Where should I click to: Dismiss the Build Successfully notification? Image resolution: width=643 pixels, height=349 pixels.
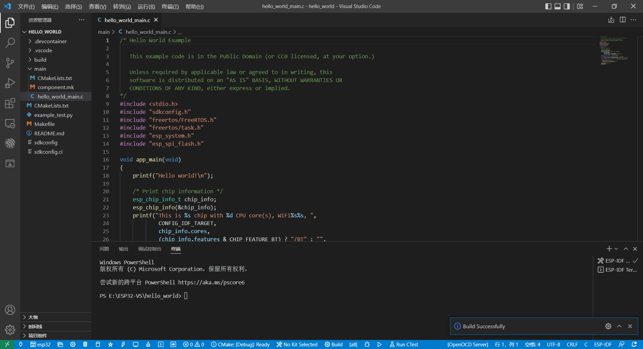pyautogui.click(x=630, y=326)
